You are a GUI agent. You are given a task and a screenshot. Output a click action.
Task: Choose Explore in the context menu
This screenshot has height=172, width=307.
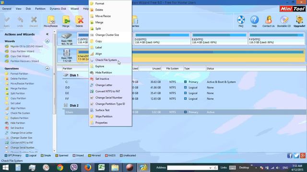pyautogui.click(x=110, y=66)
